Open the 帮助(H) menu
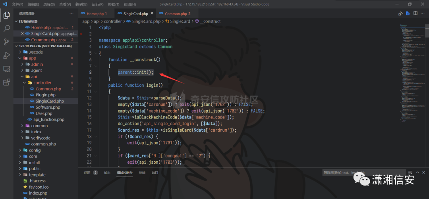The height and width of the screenshot is (199, 429). click(129, 4)
